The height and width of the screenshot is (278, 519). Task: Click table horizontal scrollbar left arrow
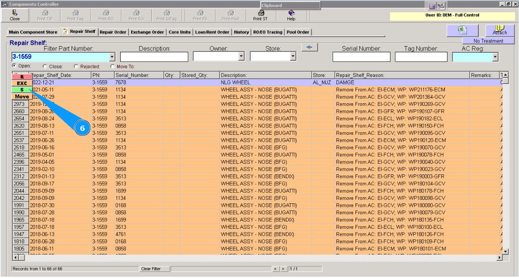[15, 257]
